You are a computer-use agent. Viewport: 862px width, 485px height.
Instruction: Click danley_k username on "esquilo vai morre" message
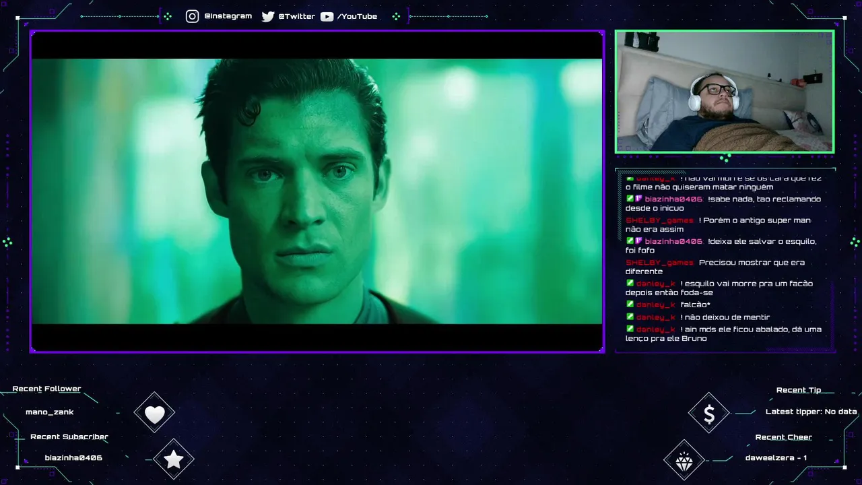pyautogui.click(x=656, y=284)
